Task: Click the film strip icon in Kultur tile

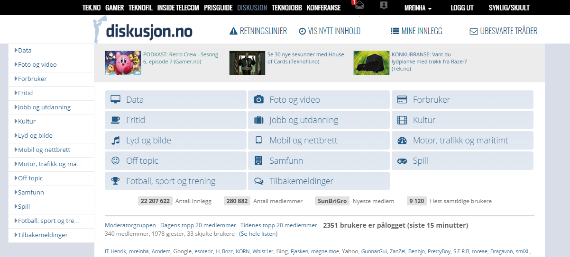Action: (x=402, y=120)
